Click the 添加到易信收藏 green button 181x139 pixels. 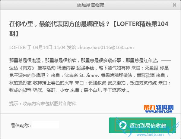[x=142, y=125]
